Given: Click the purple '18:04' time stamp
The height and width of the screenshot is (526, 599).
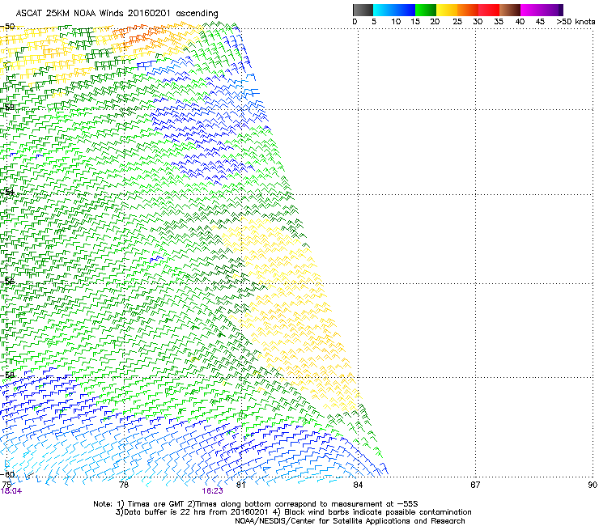Looking at the screenshot, I should 11,491.
